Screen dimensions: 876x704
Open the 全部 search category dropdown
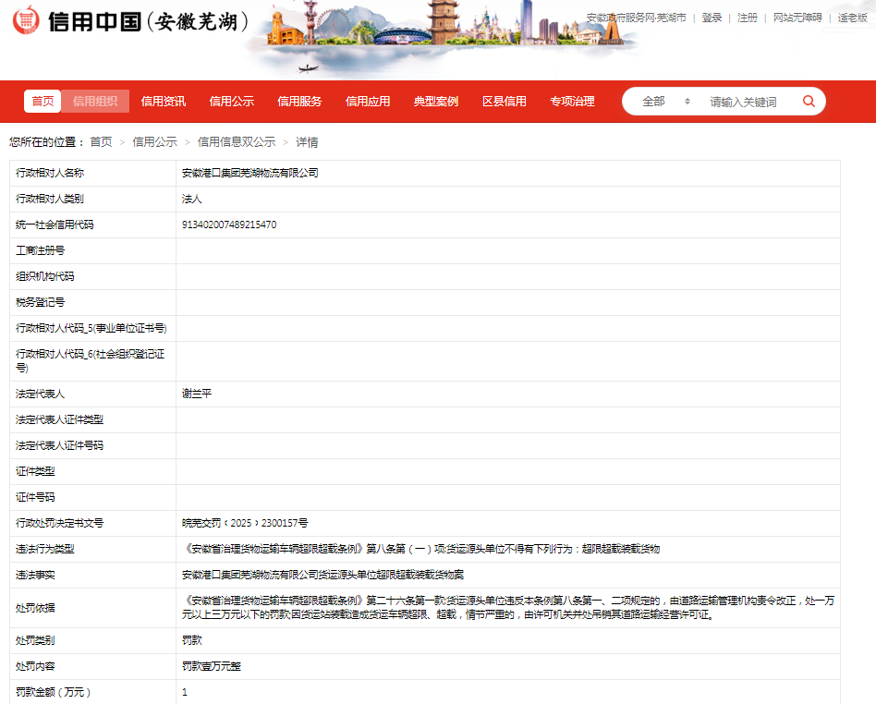(665, 102)
